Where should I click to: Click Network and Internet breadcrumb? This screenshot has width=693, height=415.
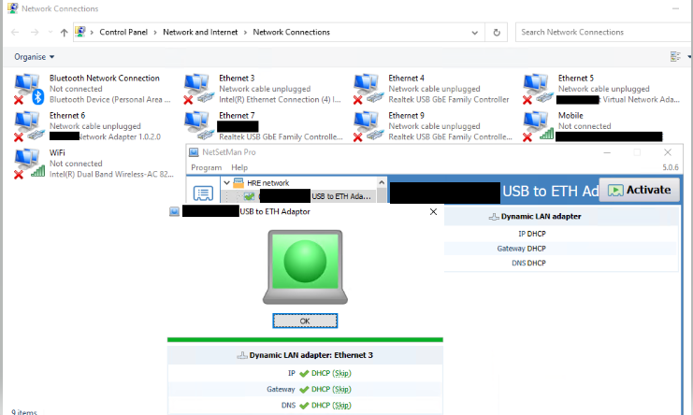click(x=200, y=32)
